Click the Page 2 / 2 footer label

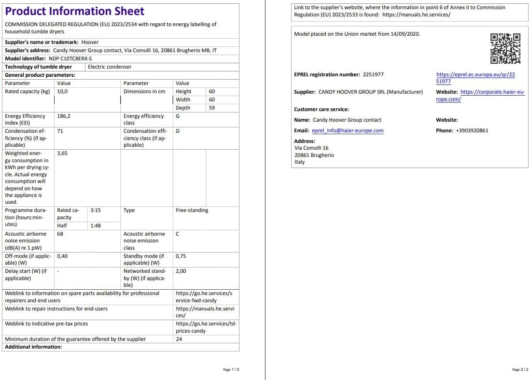520,370
